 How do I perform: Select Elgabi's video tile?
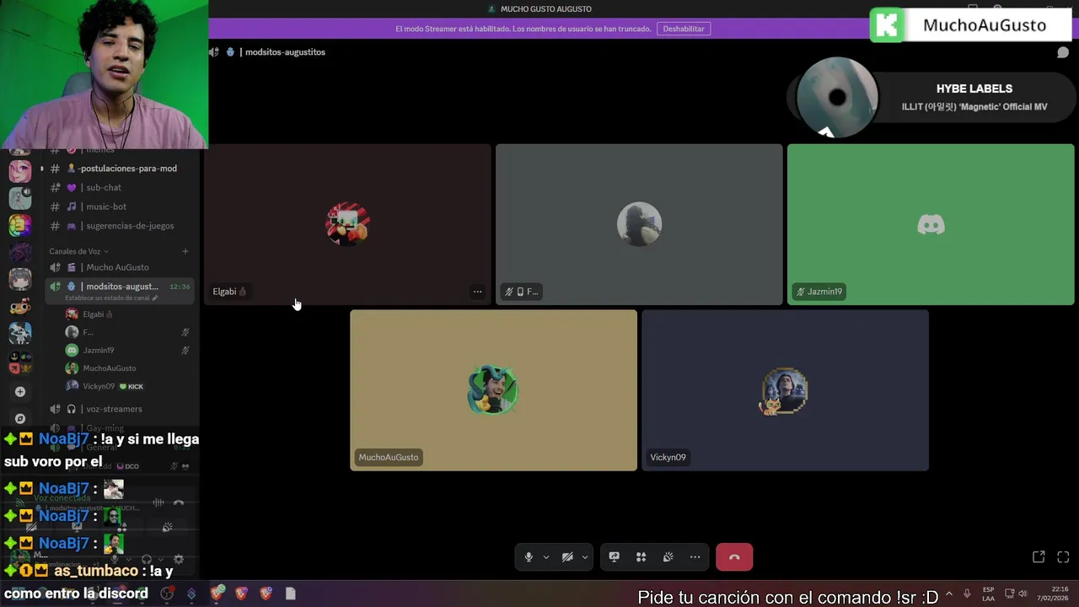pos(349,224)
